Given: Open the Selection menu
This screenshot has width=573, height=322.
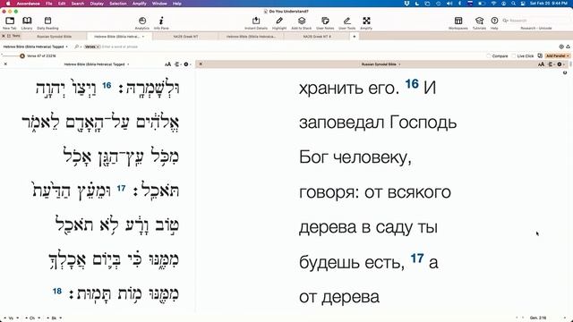Looking at the screenshot, I should pos(118,4).
